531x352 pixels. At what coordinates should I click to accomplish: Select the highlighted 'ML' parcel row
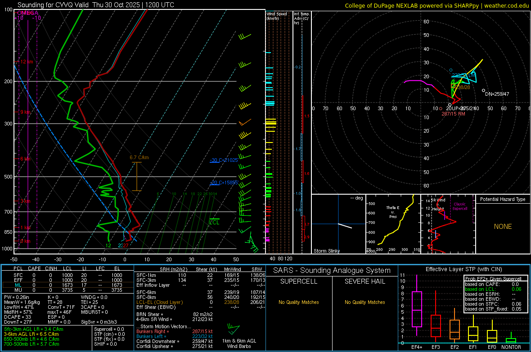[x=67, y=285]
